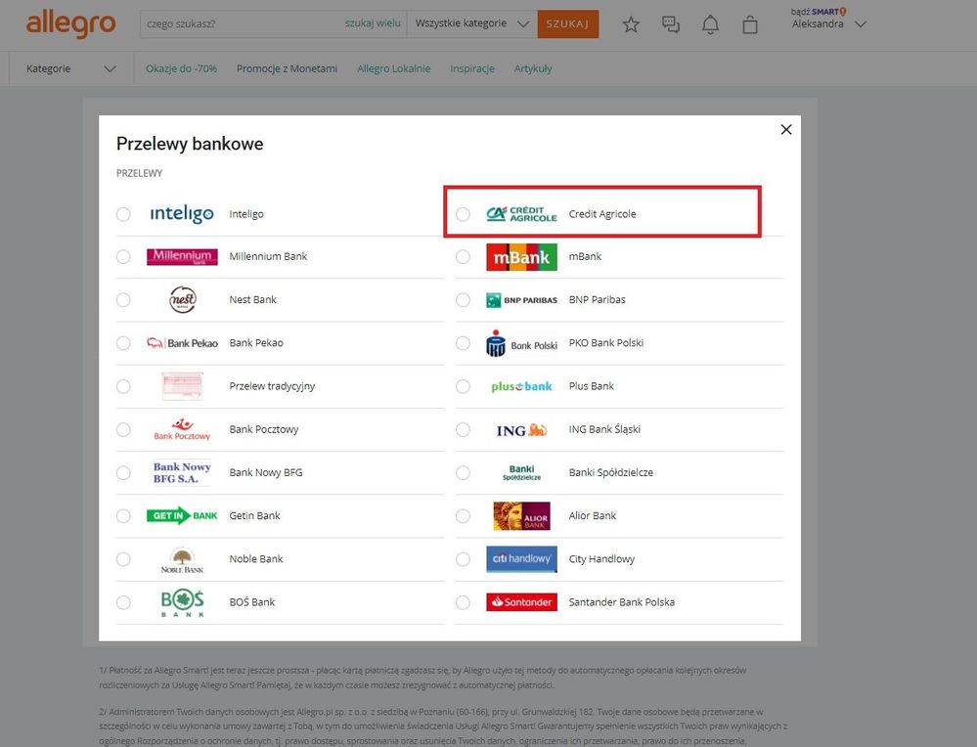Click the BOŚ Bank label
The image size is (977, 747).
(251, 602)
